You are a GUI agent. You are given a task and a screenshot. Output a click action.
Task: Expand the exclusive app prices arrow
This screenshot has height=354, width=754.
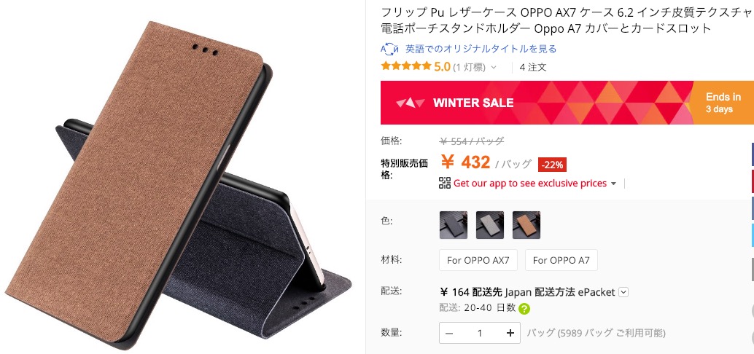(613, 184)
